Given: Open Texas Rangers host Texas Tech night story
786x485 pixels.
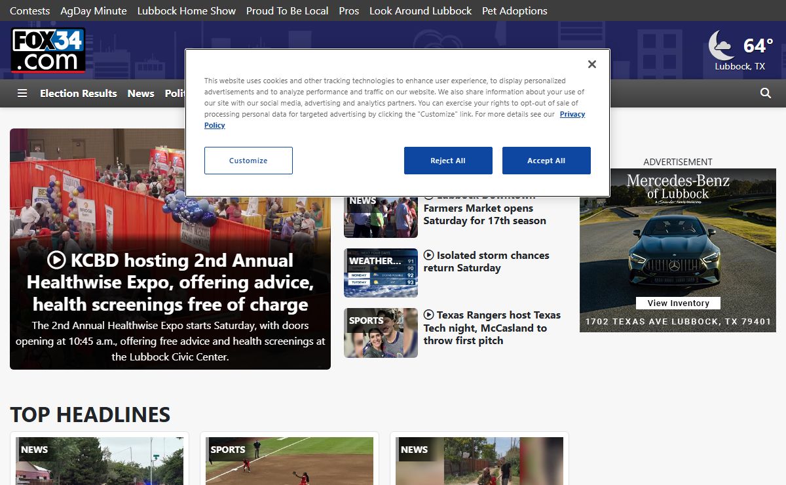Looking at the screenshot, I should pyautogui.click(x=493, y=328).
